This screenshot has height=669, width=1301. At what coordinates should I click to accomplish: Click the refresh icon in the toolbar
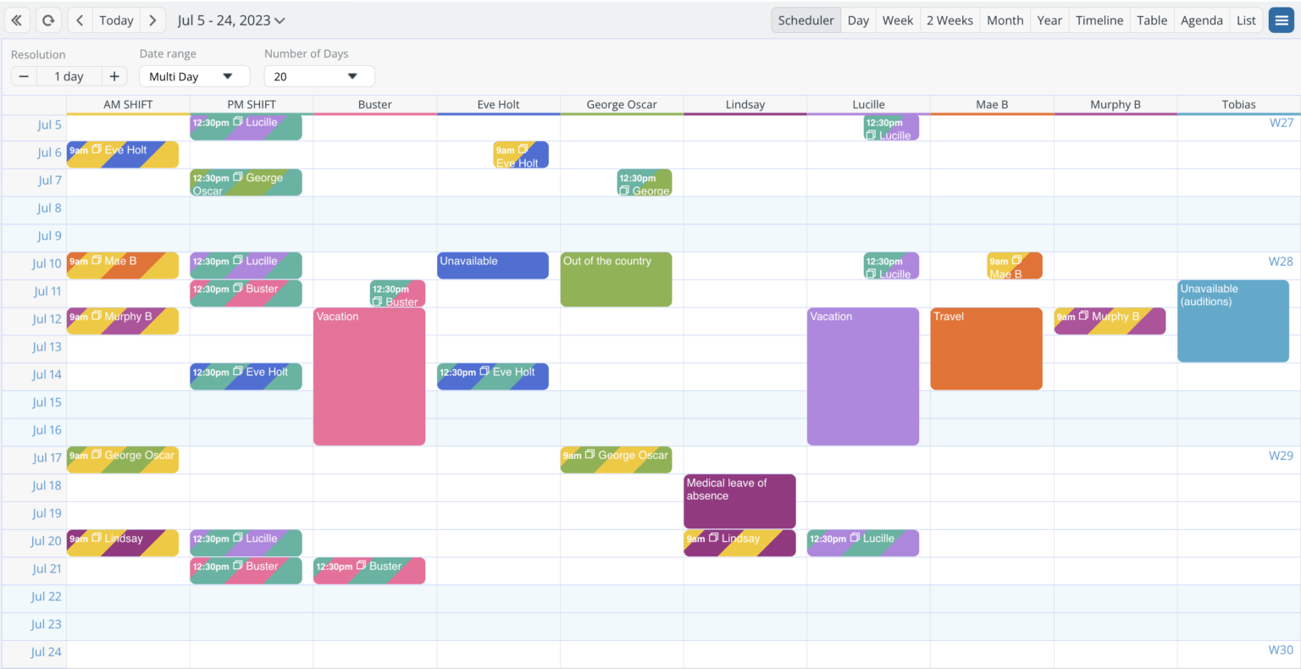point(48,19)
